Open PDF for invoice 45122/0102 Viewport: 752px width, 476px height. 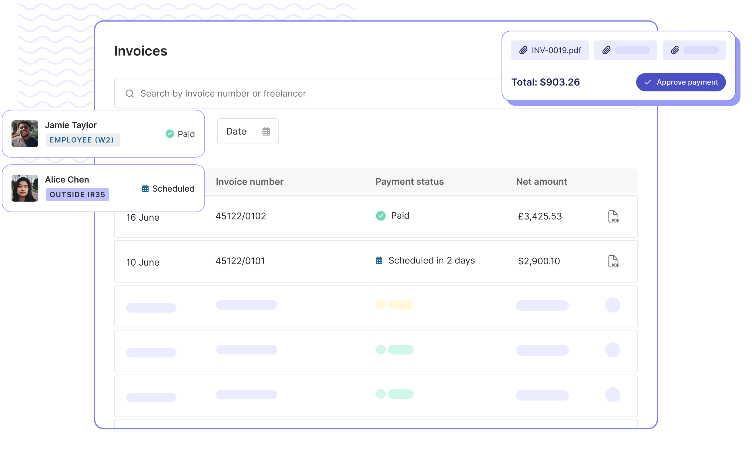[613, 216]
